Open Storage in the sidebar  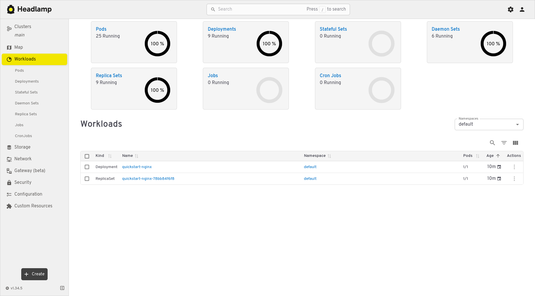[x=22, y=147]
